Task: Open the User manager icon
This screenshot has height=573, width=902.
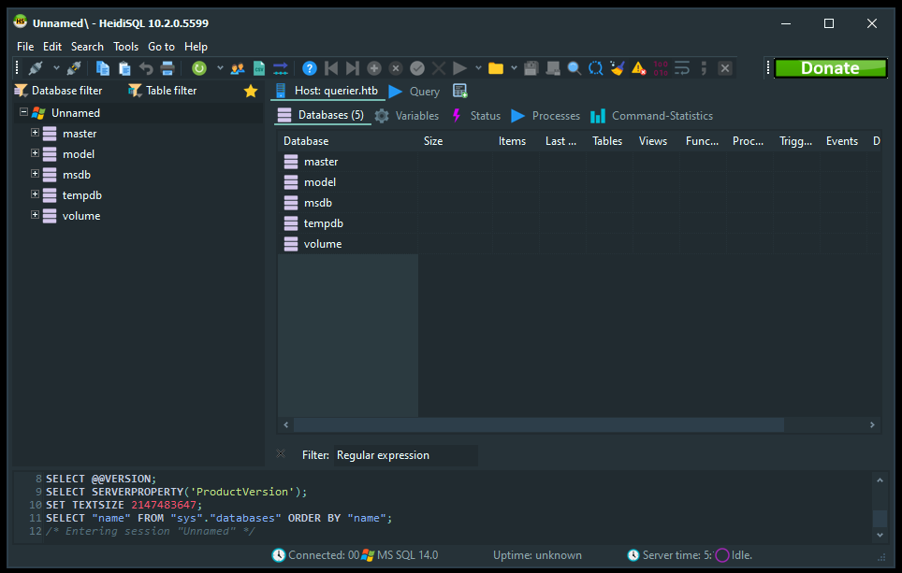Action: [x=238, y=68]
